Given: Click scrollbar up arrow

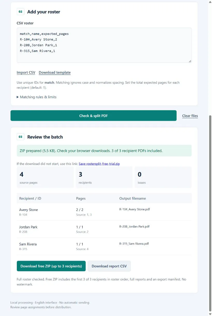Looking at the screenshot, I should click(x=210, y=2).
